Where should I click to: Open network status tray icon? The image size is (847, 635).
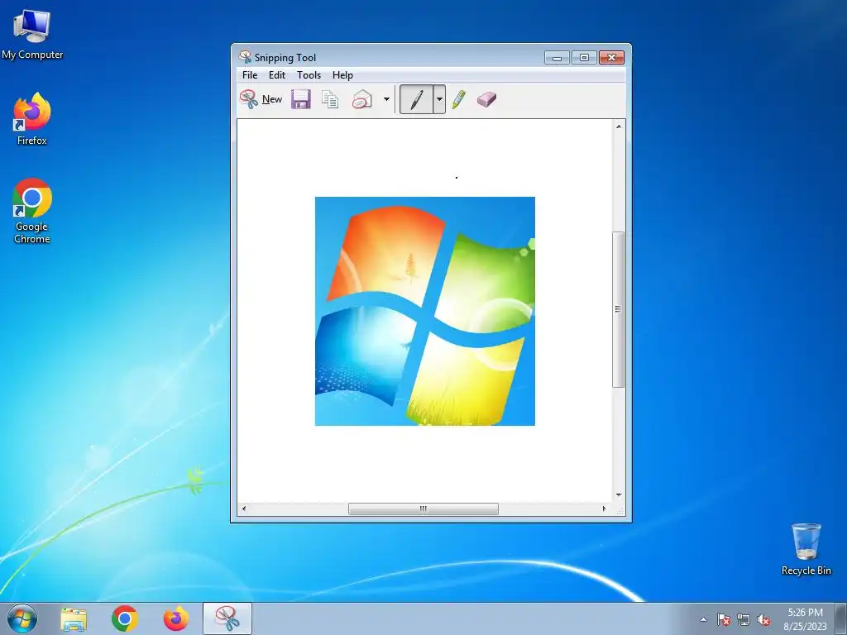(x=744, y=620)
